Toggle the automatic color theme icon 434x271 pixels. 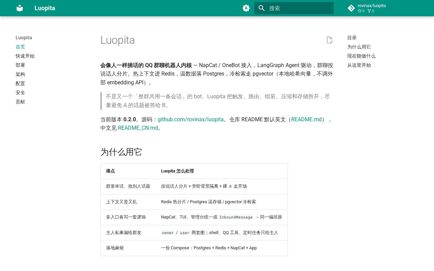point(246,8)
